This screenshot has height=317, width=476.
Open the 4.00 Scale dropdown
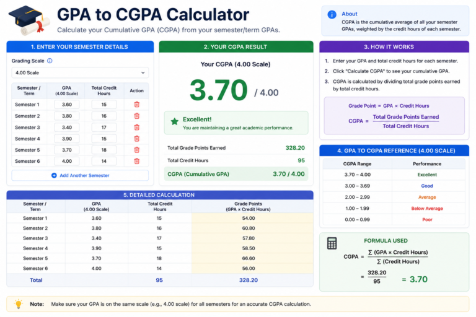pos(80,73)
